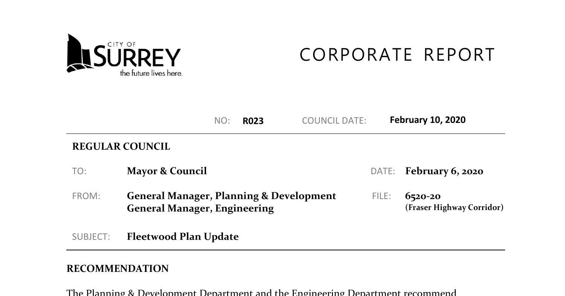Click '(Fraser Highway Corridor)' text

(454, 207)
